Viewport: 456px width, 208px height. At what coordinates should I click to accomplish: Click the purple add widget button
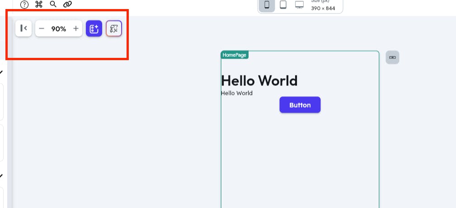(94, 28)
